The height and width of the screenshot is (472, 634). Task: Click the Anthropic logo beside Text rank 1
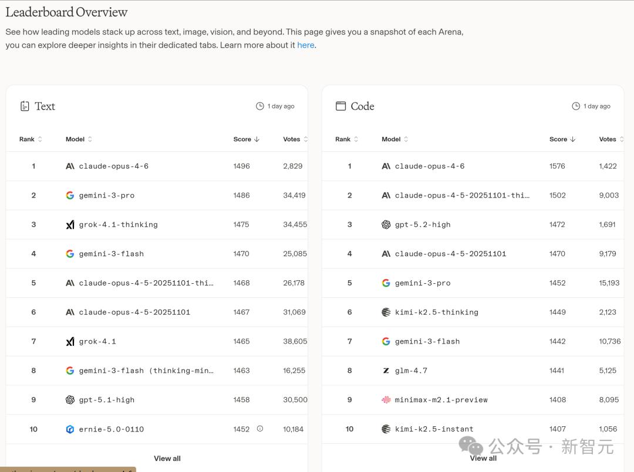tap(70, 166)
